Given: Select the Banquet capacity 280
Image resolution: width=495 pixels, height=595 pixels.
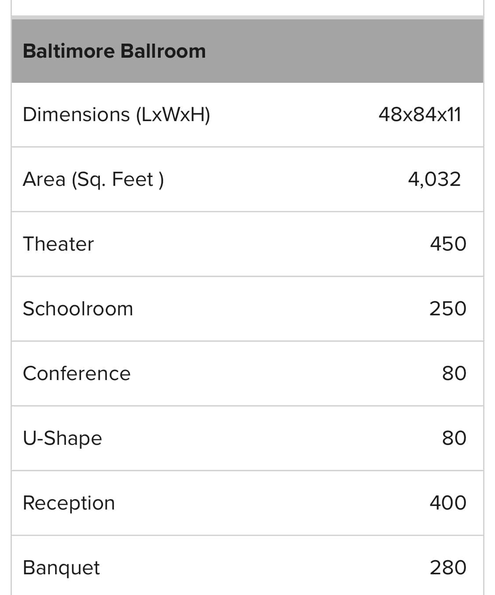Looking at the screenshot, I should pyautogui.click(x=448, y=568).
